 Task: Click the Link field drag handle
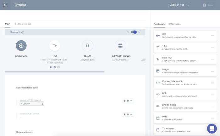pyautogui.click(x=212, y=95)
